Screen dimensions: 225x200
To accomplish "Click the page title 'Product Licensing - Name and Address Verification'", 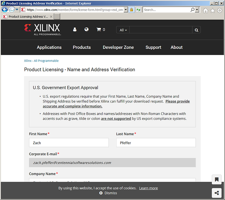I will pos(80,70).
